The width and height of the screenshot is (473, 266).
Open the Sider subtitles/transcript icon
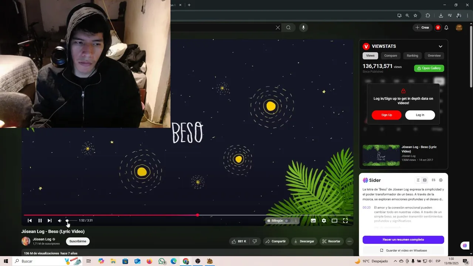[x=425, y=180]
